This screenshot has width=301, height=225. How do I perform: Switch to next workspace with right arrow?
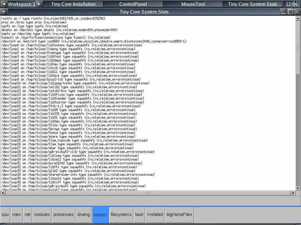[x=39, y=4]
